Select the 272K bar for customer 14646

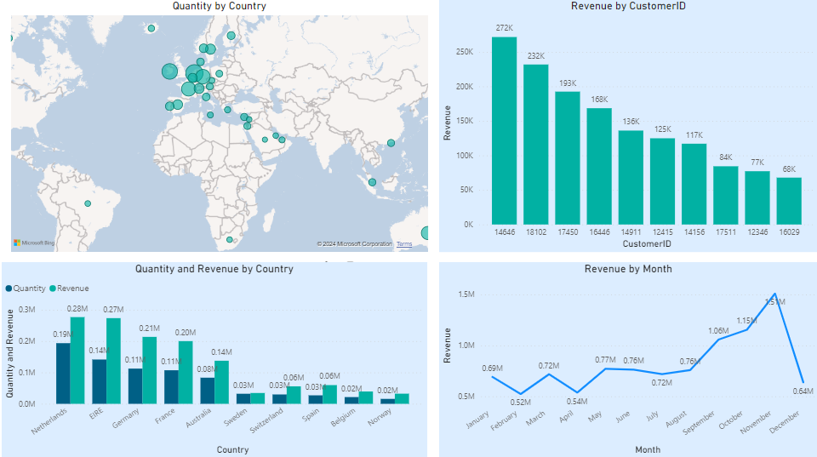[504, 130]
